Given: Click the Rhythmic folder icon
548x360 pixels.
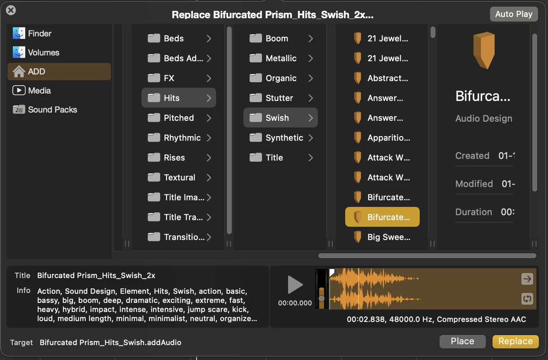Looking at the screenshot, I should point(154,138).
